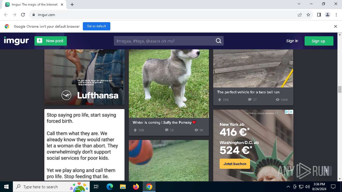Upvote the Saffy the Pomsky post

pos(135,130)
